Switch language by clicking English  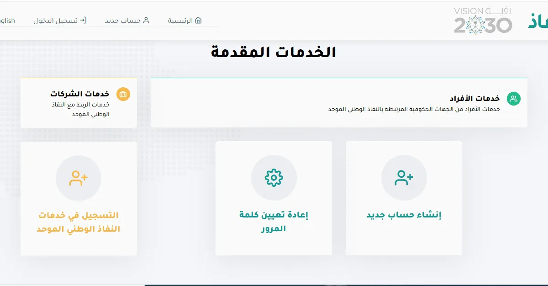[x=6, y=20]
